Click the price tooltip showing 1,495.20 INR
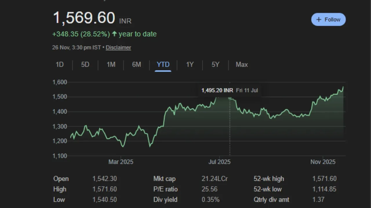 [217, 90]
